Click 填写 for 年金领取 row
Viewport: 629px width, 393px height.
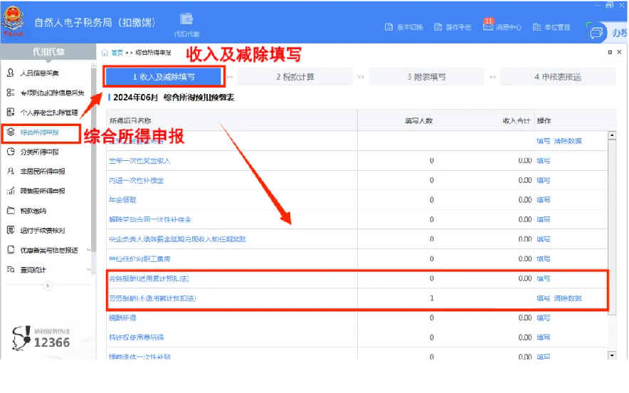click(x=543, y=199)
